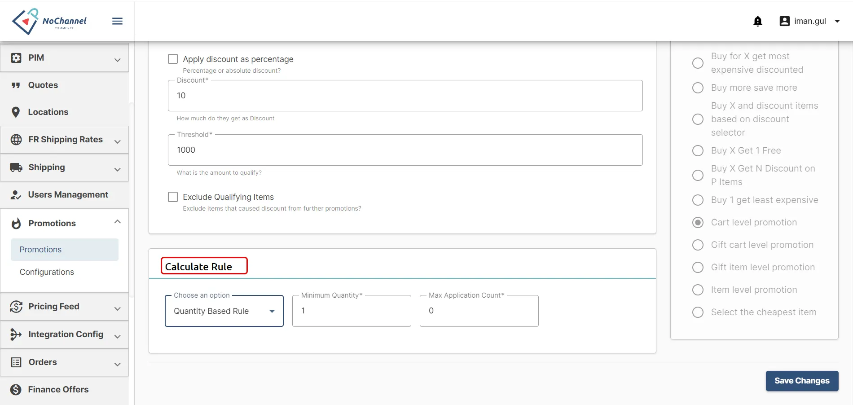
Task: Select Buy more save more radio
Action: (698, 88)
